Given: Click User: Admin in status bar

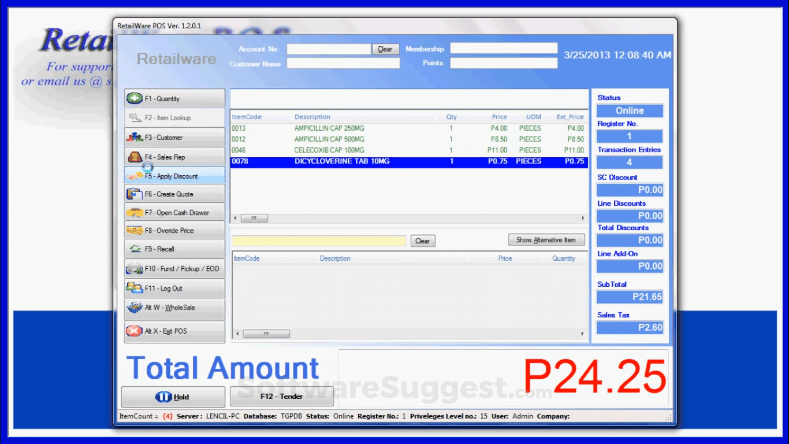Looking at the screenshot, I should (x=512, y=416).
